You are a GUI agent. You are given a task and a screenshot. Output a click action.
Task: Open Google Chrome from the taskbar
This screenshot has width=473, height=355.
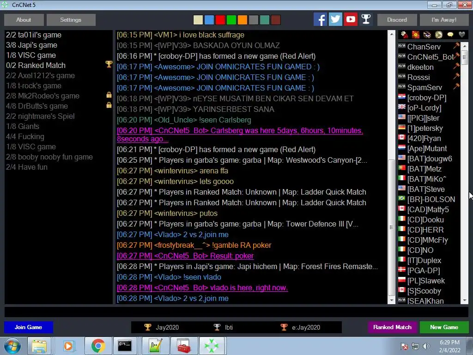(x=98, y=346)
